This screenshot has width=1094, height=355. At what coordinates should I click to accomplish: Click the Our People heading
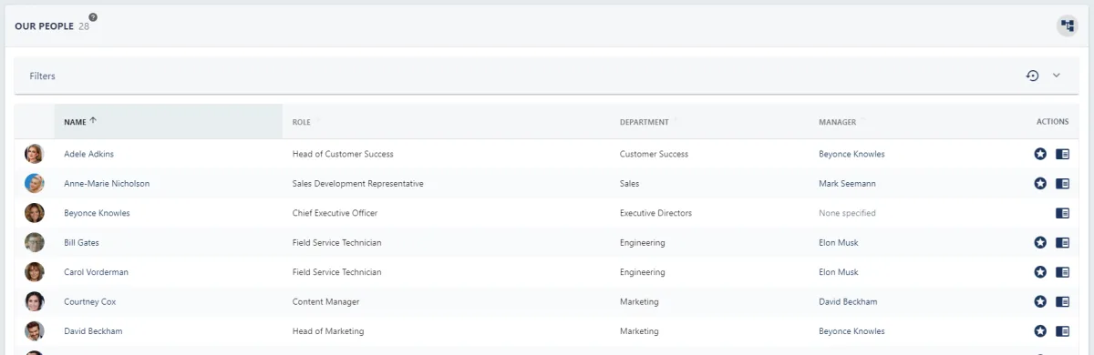pos(44,26)
